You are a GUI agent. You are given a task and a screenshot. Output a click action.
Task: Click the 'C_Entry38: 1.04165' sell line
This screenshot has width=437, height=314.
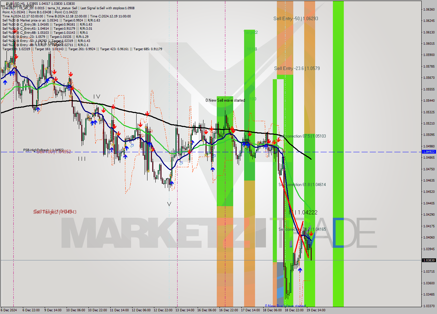[x=47, y=24]
